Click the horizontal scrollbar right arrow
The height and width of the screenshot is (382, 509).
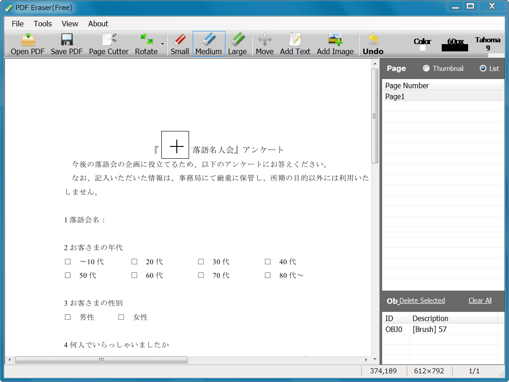(366, 360)
